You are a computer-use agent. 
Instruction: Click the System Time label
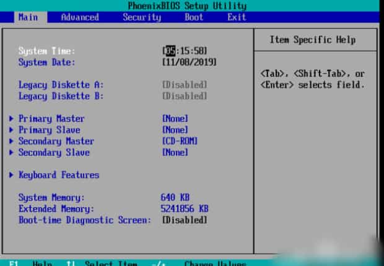click(x=46, y=51)
